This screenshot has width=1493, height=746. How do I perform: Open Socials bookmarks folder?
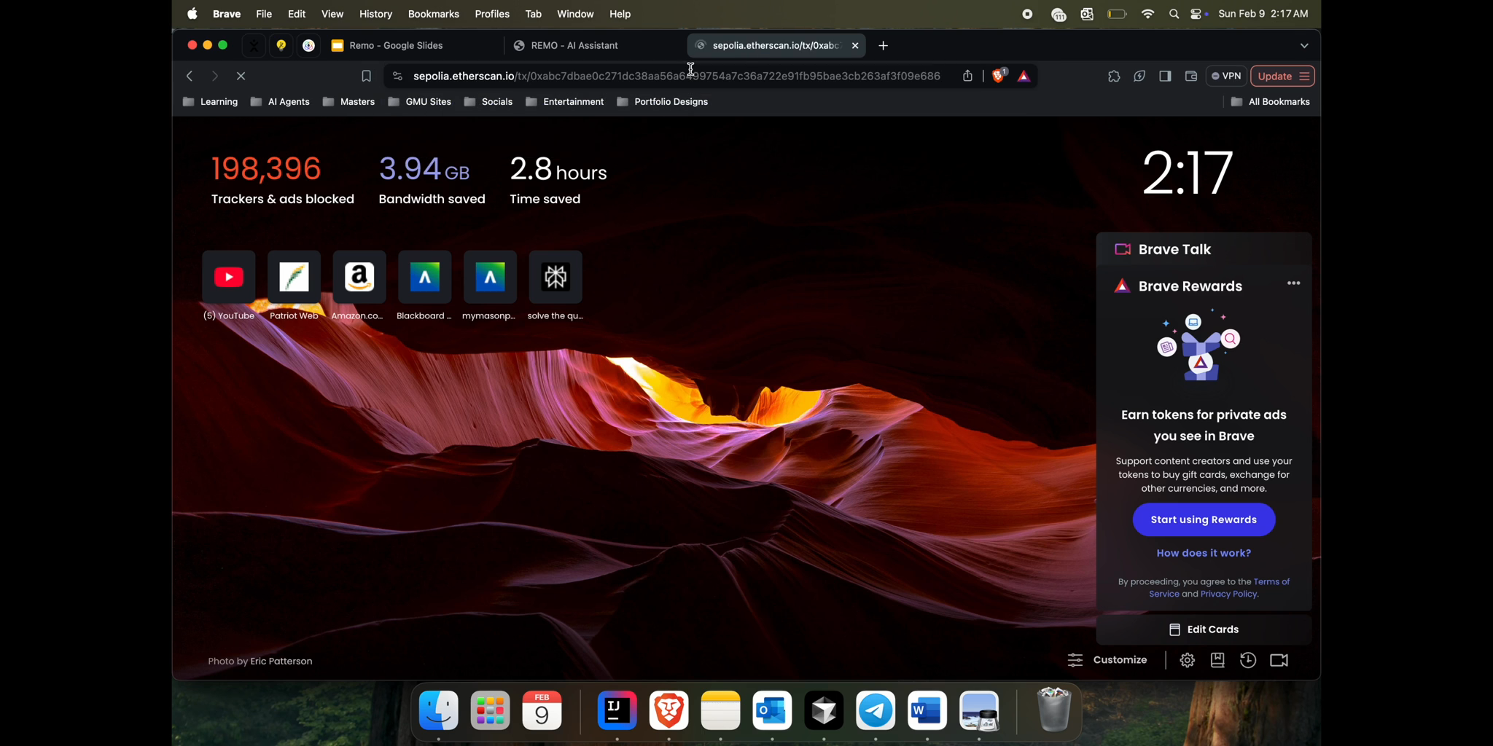point(488,102)
